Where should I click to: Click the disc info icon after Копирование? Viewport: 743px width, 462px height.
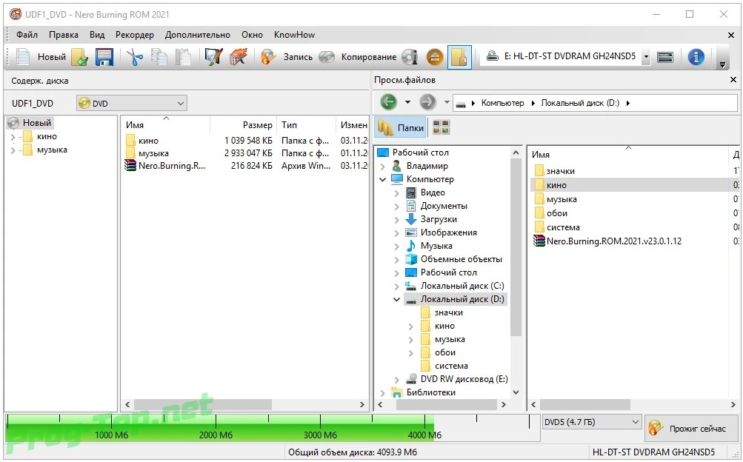pos(410,57)
